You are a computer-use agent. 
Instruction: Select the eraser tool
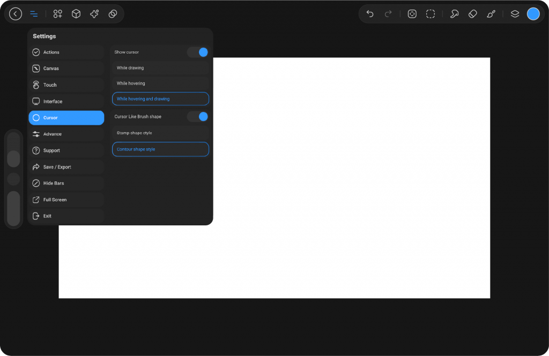tap(472, 14)
